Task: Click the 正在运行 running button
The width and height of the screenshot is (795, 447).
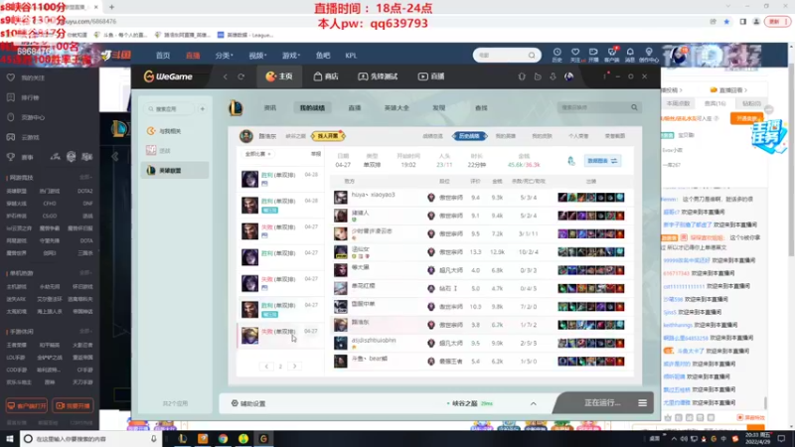Action: tap(602, 403)
